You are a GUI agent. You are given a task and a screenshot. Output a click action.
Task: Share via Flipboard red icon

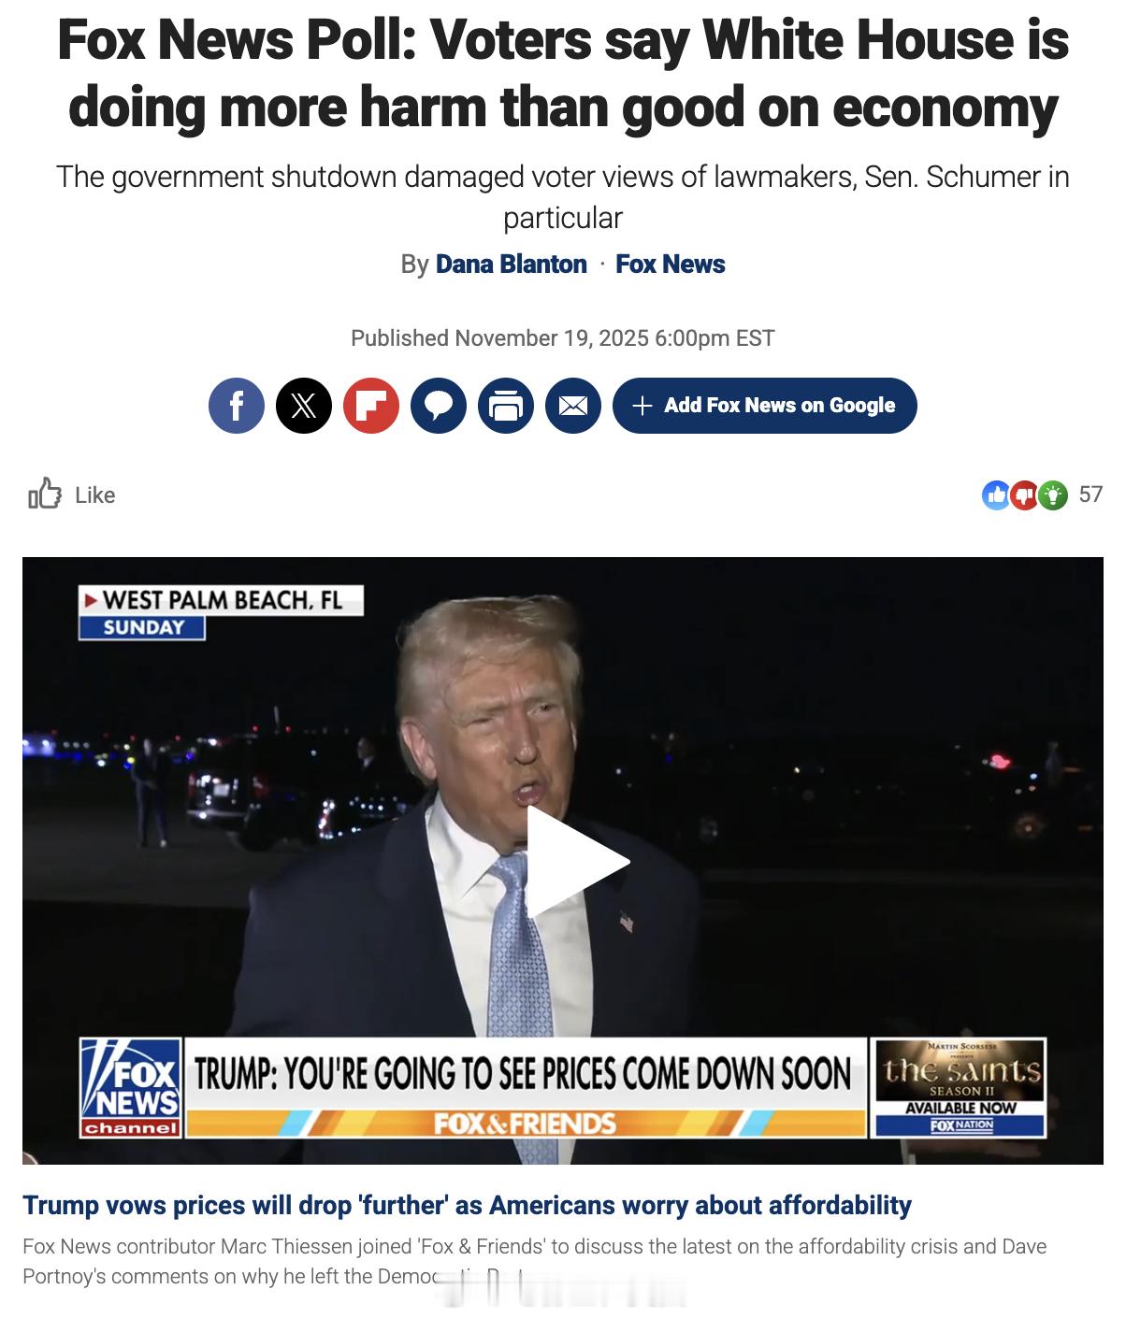(x=371, y=406)
